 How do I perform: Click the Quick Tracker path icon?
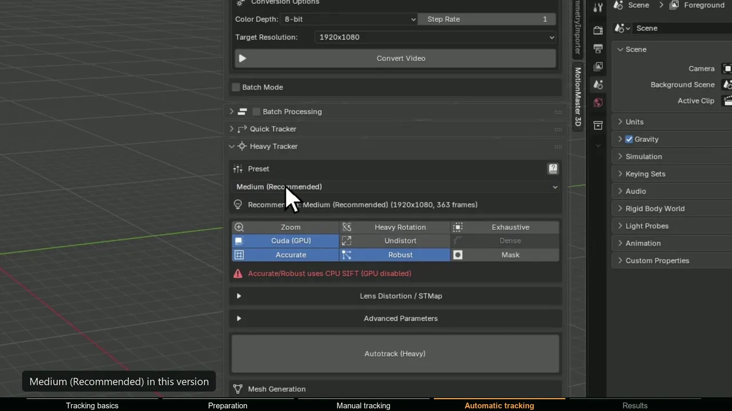point(242,129)
